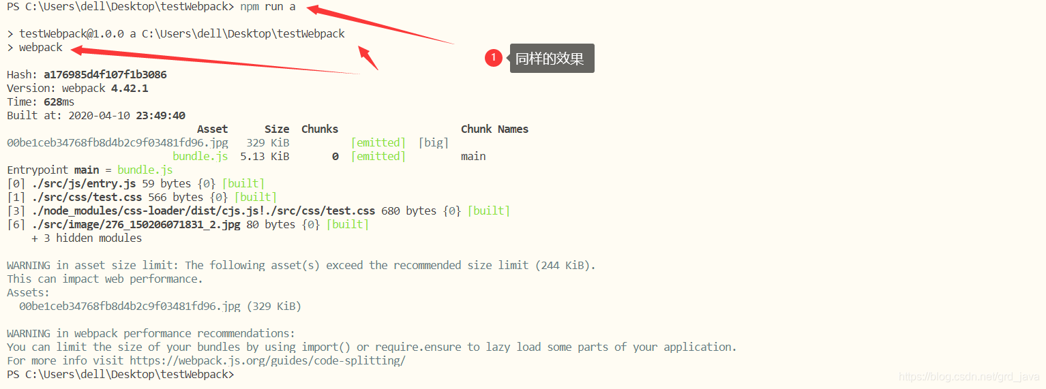This screenshot has width=1046, height=389.
Task: Click the '[big]' flag on the jpg row
Action: [x=434, y=143]
